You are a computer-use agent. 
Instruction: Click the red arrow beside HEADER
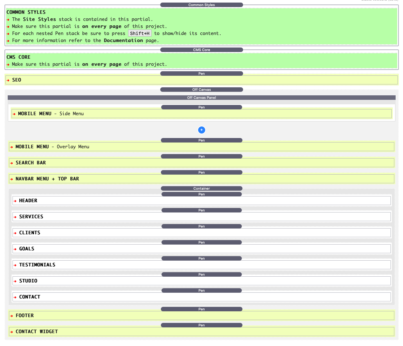click(x=15, y=201)
